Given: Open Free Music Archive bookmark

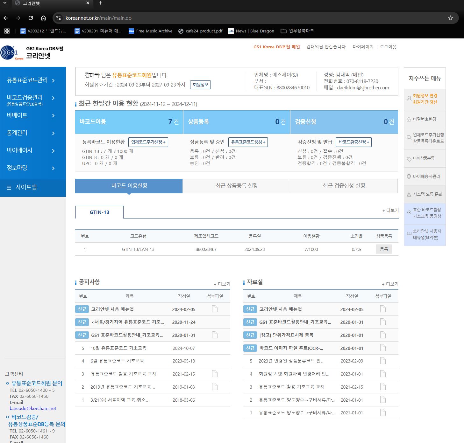Looking at the screenshot, I should (x=151, y=31).
